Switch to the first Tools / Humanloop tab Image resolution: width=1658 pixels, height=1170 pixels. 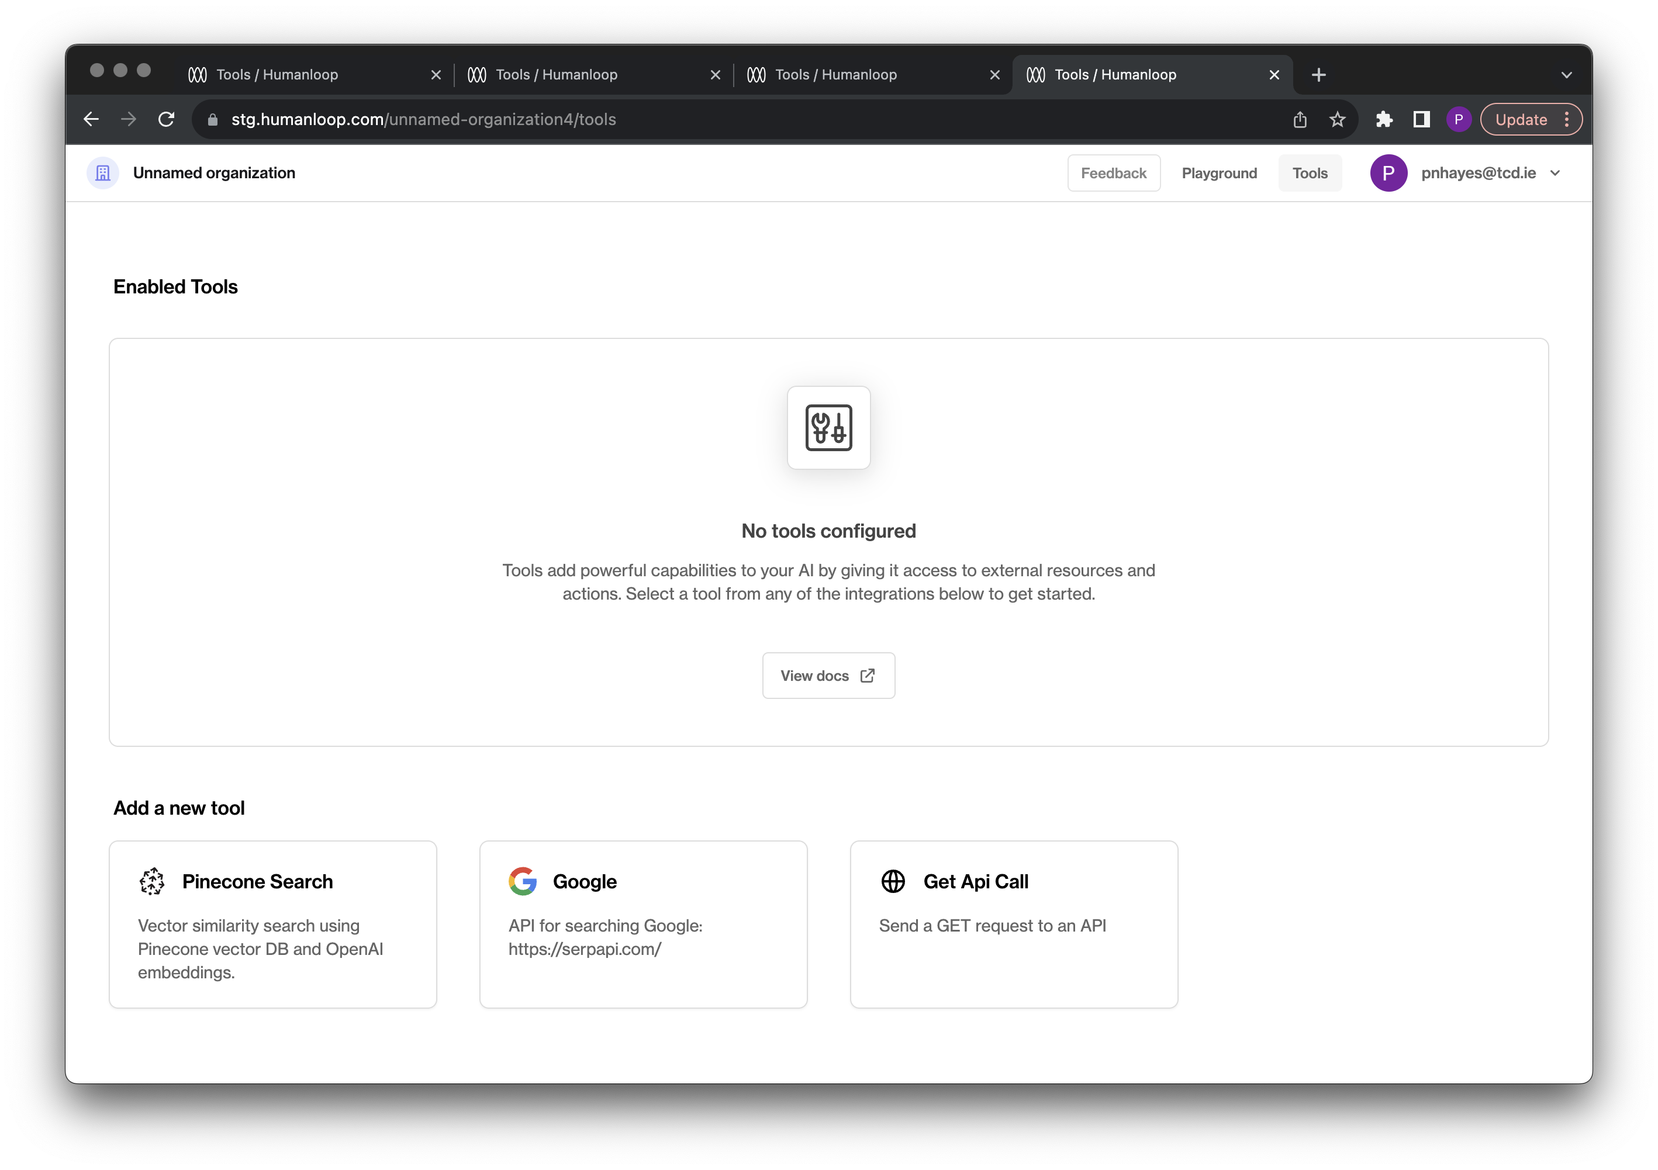point(314,74)
